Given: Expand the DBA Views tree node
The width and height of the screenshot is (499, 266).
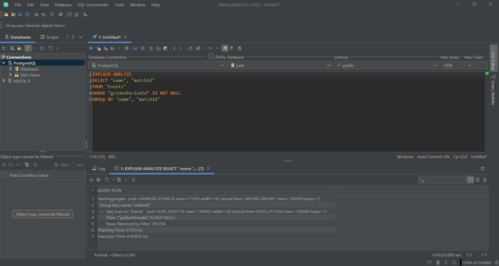Looking at the screenshot, I should 11,75.
